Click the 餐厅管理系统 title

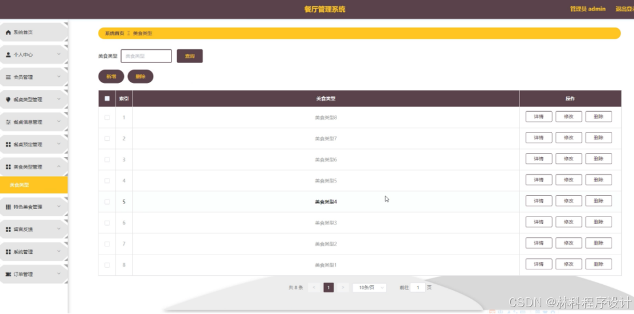point(324,9)
